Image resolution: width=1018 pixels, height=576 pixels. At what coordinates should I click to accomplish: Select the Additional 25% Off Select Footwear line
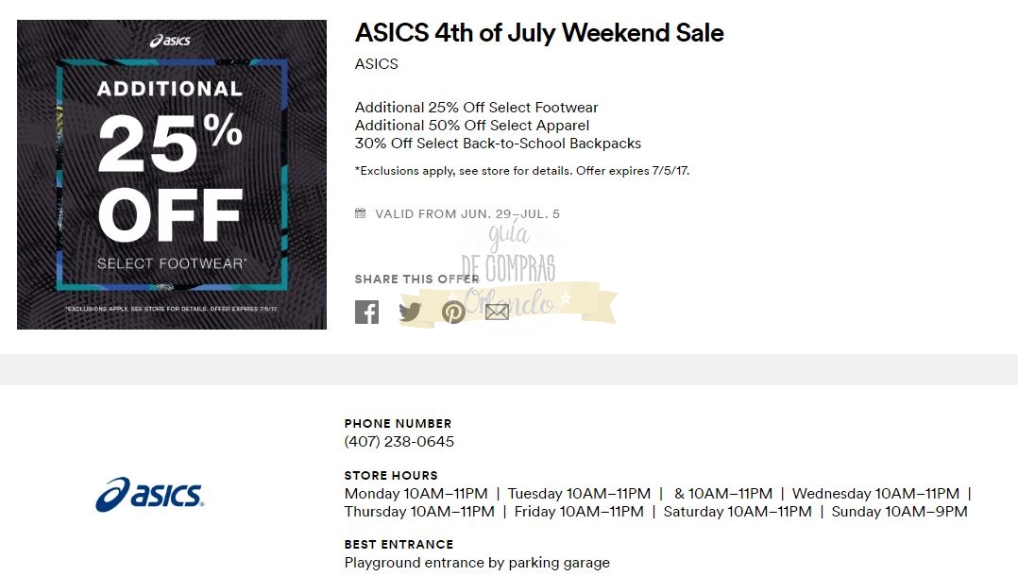pos(476,108)
